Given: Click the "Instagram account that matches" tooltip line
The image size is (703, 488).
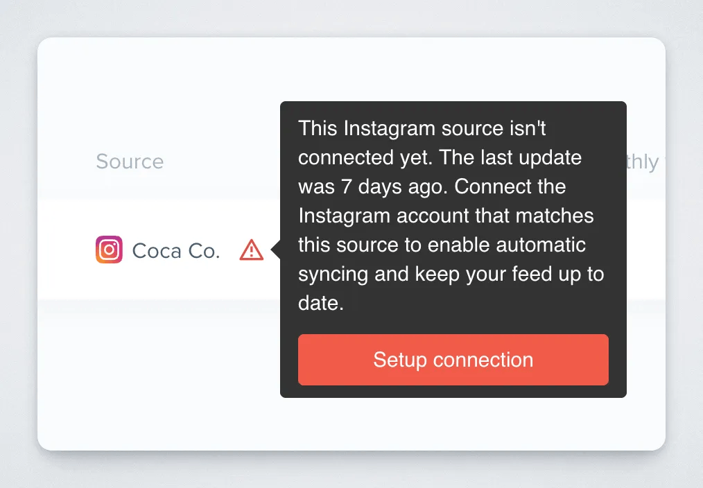Looking at the screenshot, I should point(446,216).
